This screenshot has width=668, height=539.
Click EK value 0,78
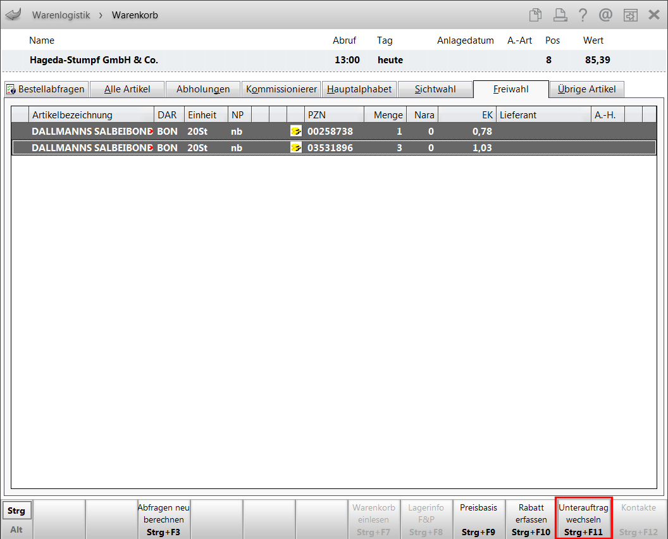(482, 131)
